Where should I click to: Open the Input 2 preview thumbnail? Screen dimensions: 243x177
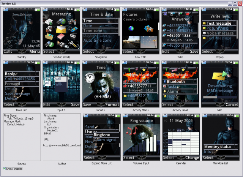pos(101,84)
